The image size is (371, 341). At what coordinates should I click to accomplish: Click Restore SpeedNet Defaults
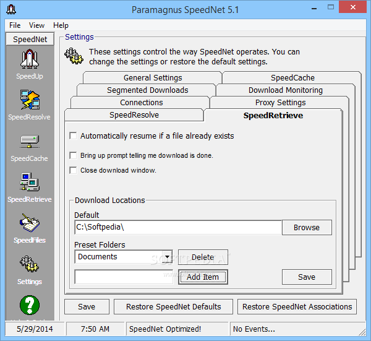click(173, 307)
